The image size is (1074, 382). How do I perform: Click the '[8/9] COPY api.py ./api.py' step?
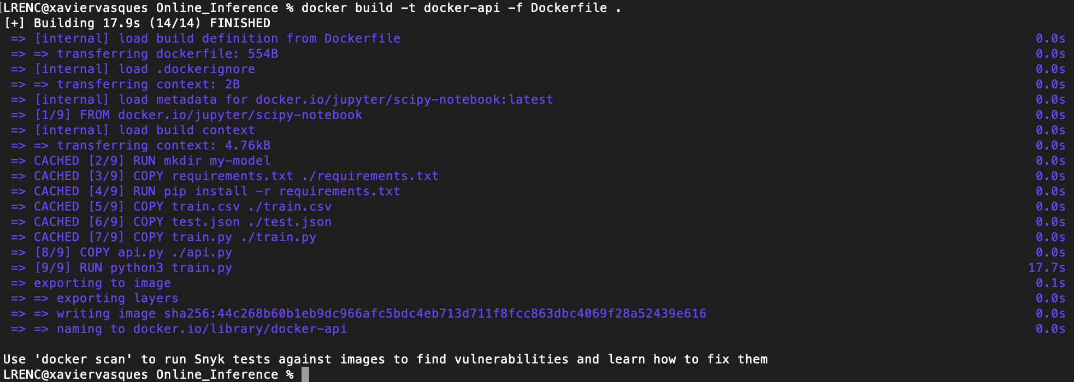pyautogui.click(x=133, y=253)
